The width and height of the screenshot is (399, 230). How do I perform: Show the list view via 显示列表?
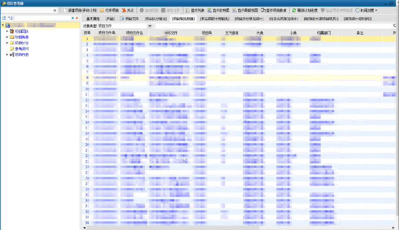point(188,10)
